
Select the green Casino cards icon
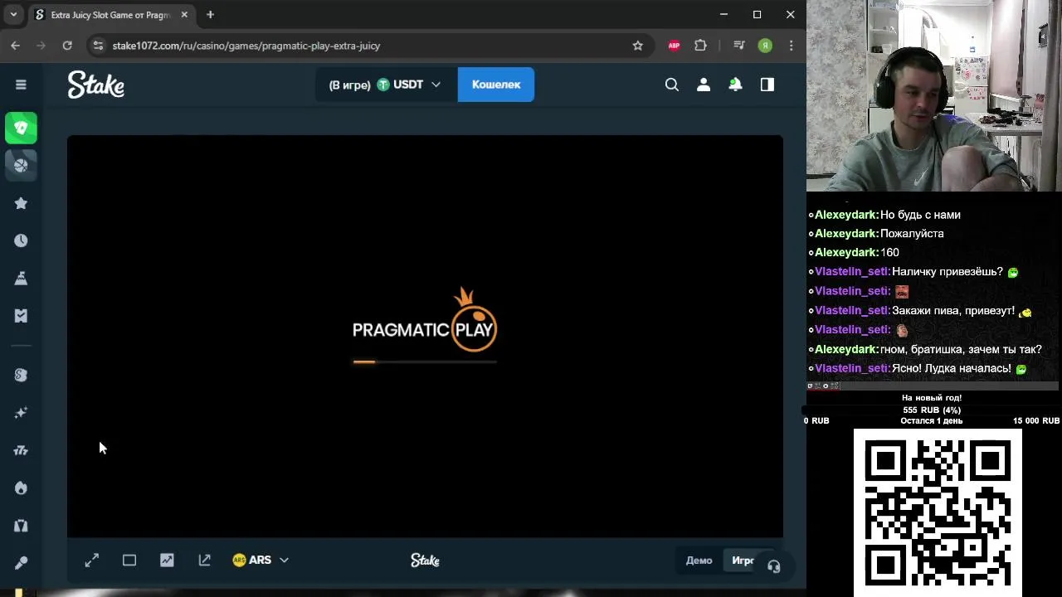pyautogui.click(x=21, y=128)
